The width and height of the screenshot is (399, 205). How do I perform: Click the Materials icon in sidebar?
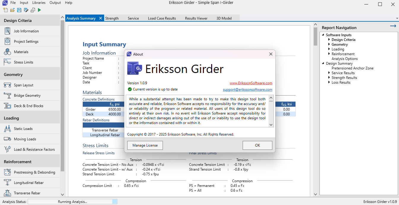pos(7,52)
